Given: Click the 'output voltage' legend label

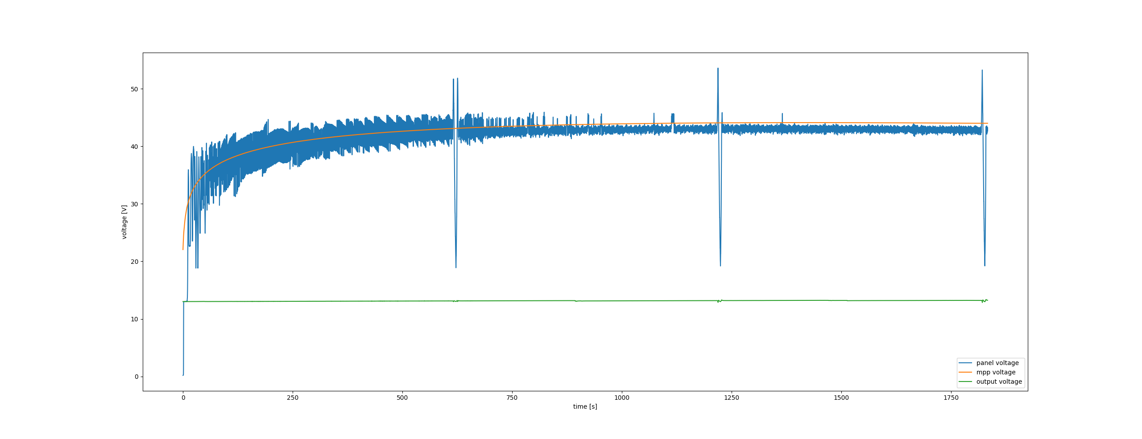Looking at the screenshot, I should 999,382.
